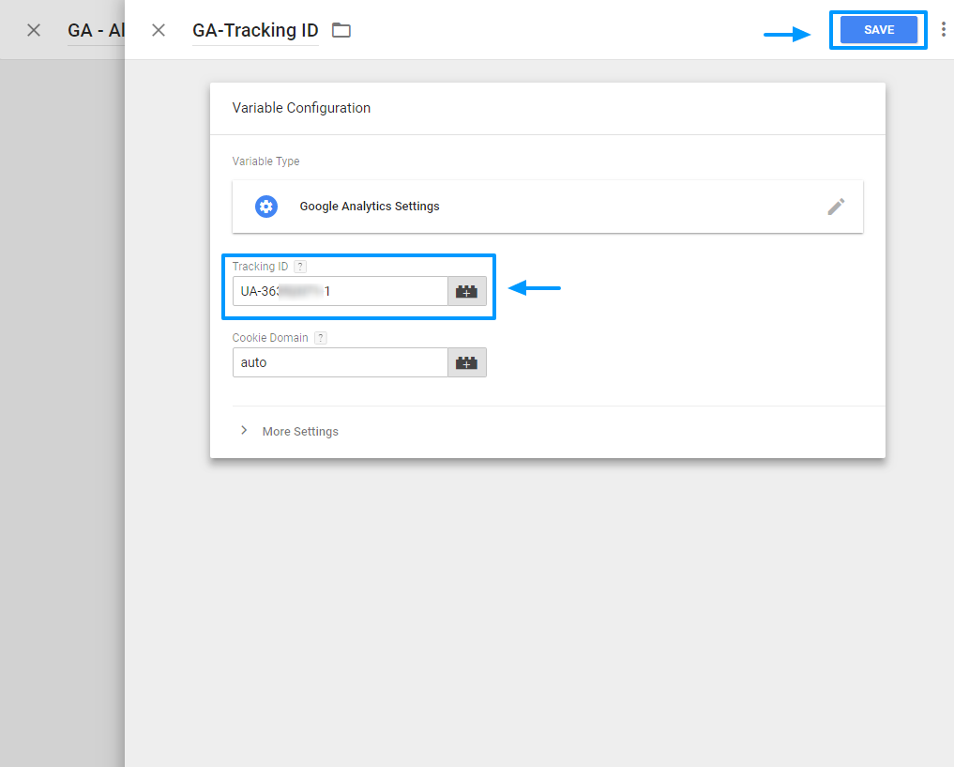Click the More Settings label

tap(300, 432)
